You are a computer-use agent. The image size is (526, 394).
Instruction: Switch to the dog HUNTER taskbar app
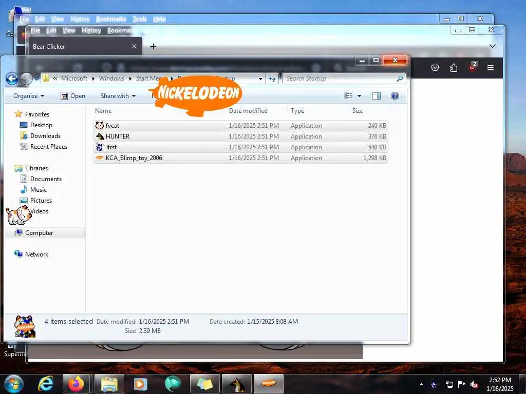pyautogui.click(x=237, y=384)
